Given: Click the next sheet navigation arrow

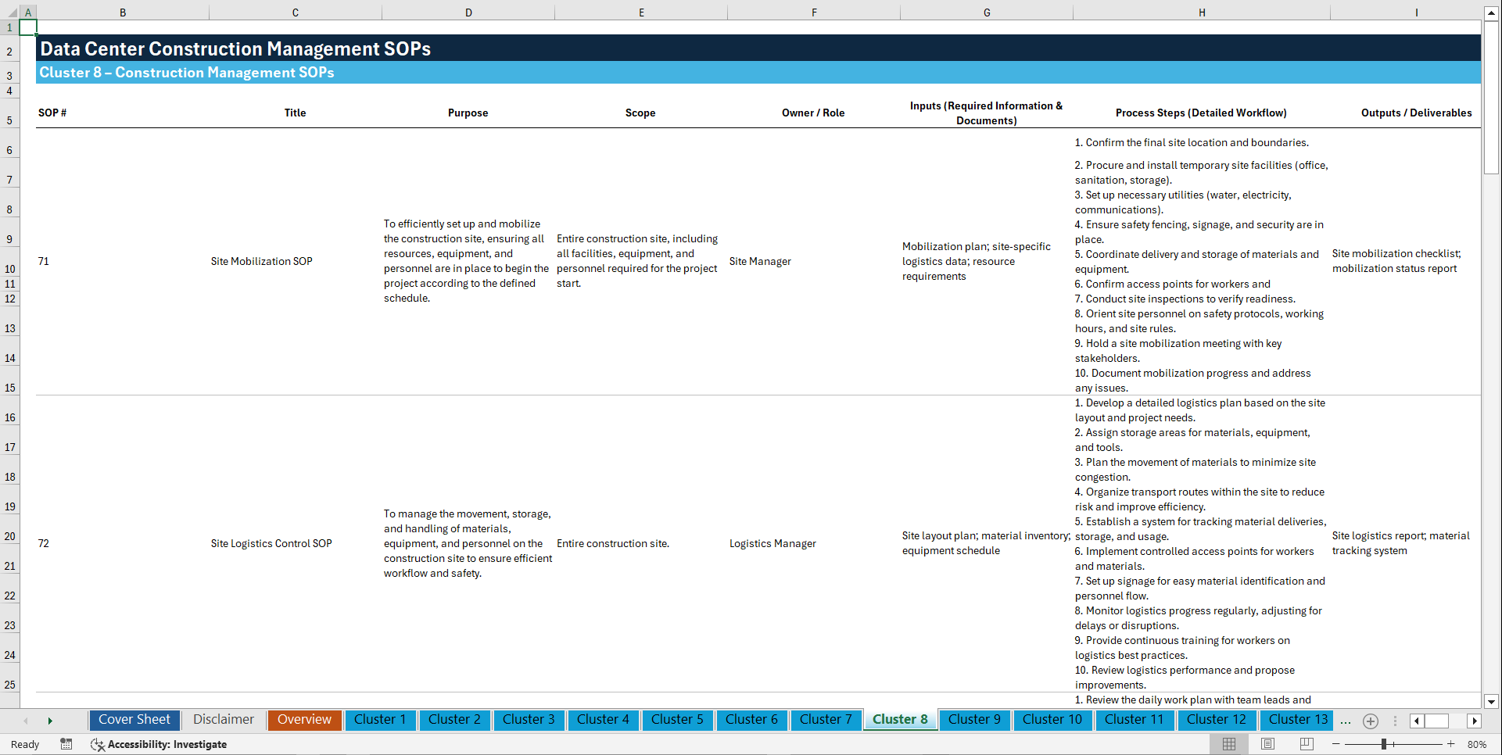Looking at the screenshot, I should [50, 720].
